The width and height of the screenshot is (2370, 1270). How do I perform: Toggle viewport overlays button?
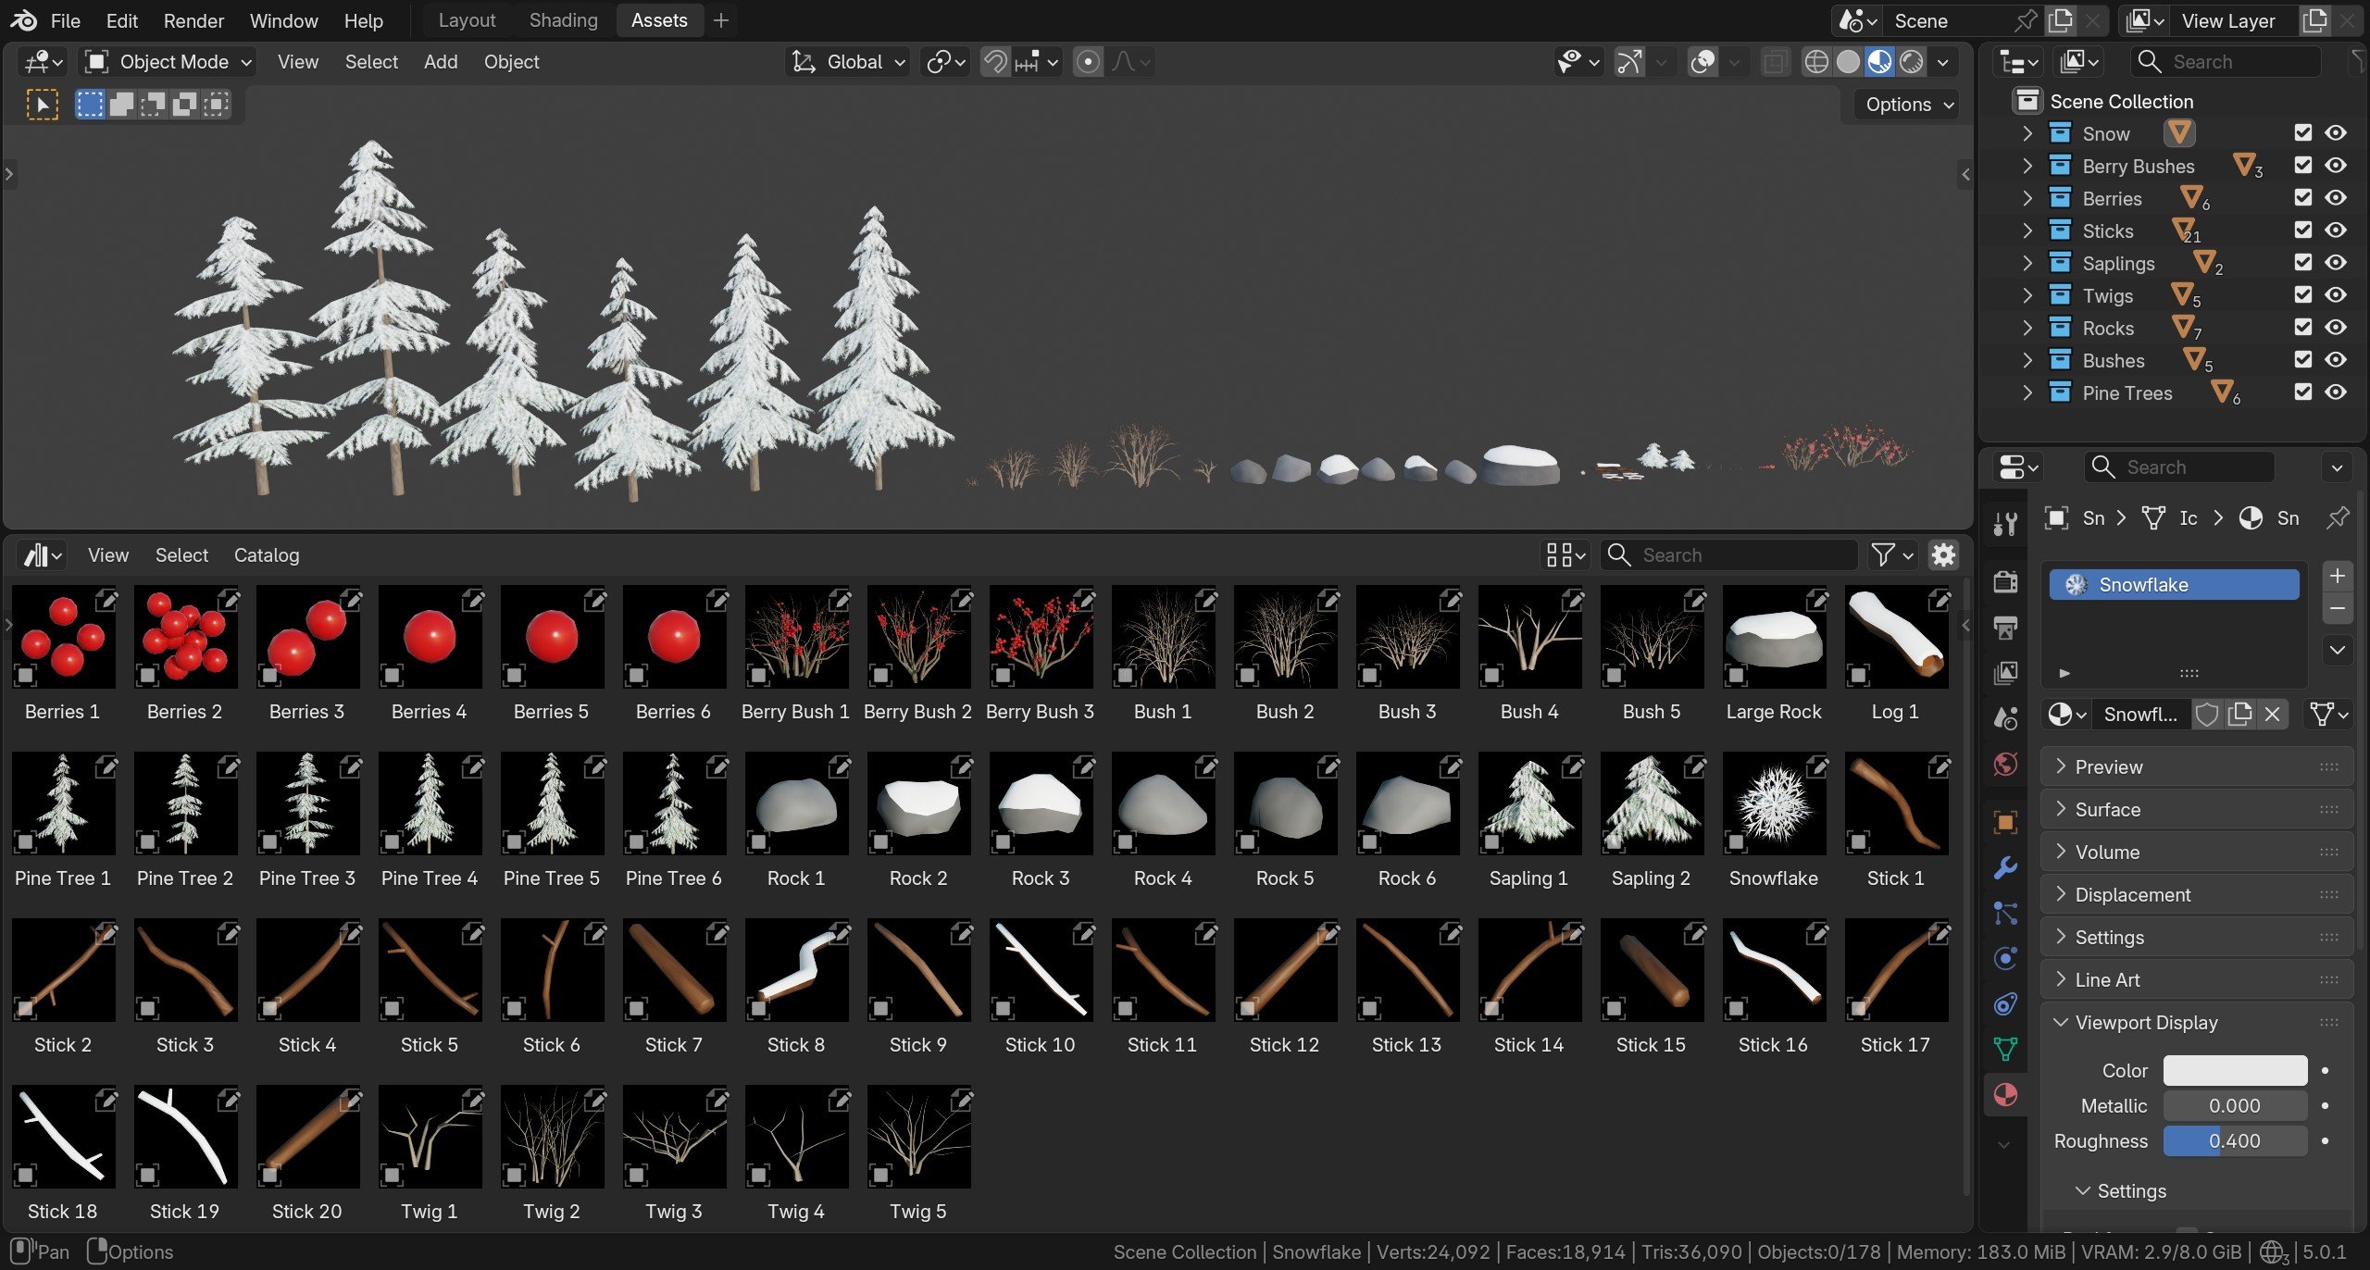coord(1703,62)
